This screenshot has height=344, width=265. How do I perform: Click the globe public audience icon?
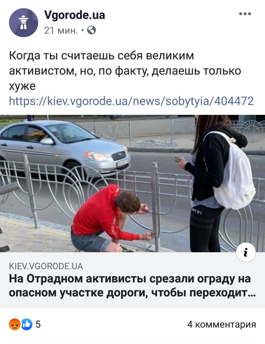[92, 30]
